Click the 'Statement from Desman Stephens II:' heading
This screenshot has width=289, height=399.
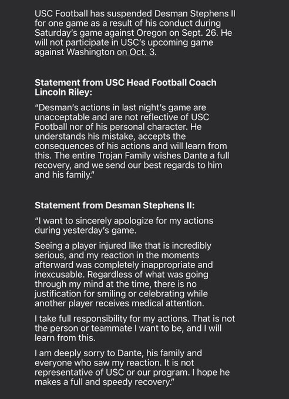(x=115, y=205)
